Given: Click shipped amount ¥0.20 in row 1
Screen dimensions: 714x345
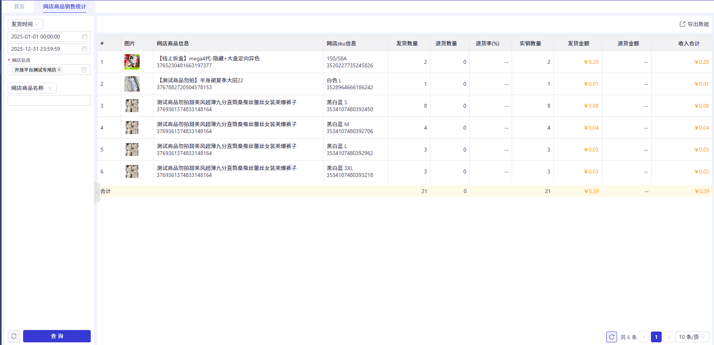Looking at the screenshot, I should click(x=591, y=62).
